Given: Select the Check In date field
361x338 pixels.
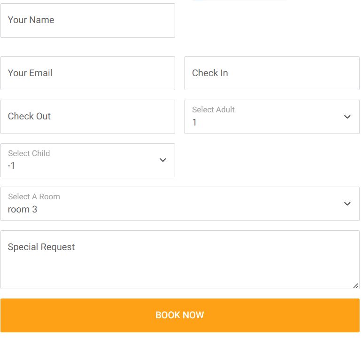Looking at the screenshot, I should [x=272, y=73].
